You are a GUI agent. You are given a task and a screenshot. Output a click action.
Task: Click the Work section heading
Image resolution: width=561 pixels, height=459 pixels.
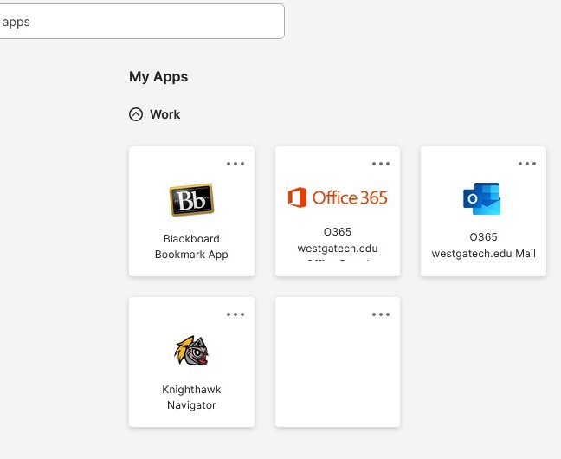[165, 114]
